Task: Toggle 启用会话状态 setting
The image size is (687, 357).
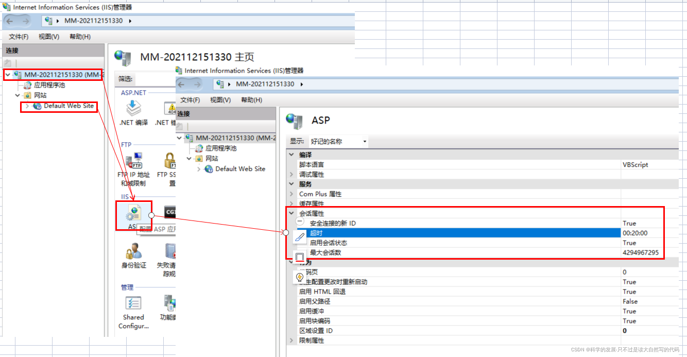Action: point(629,243)
